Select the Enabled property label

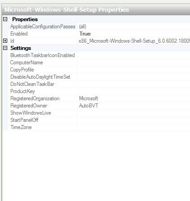[x=19, y=34]
